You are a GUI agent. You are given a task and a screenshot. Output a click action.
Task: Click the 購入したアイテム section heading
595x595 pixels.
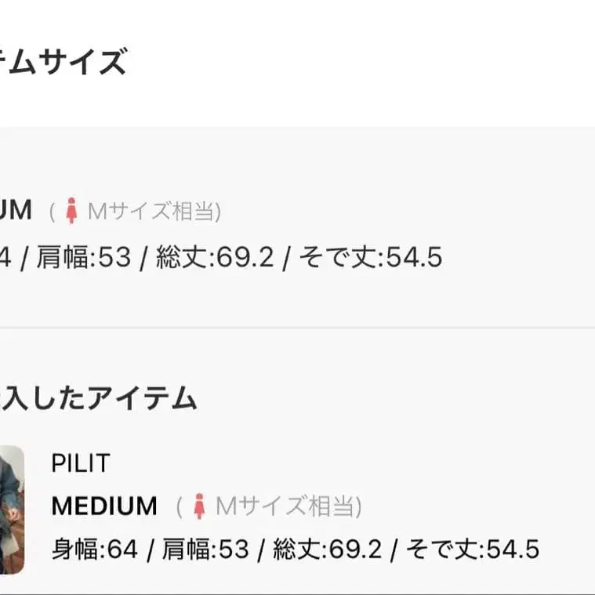(98, 398)
